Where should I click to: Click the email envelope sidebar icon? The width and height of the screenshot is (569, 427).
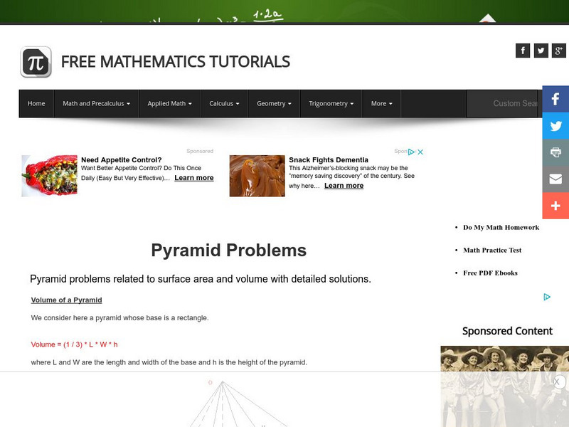[555, 179]
